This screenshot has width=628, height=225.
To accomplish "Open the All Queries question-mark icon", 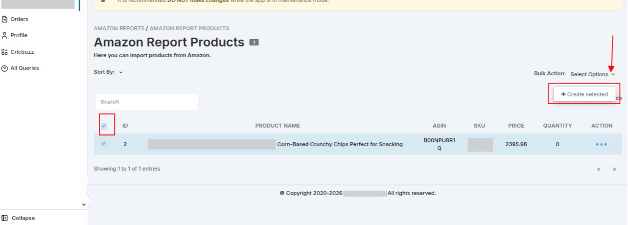I will point(5,68).
